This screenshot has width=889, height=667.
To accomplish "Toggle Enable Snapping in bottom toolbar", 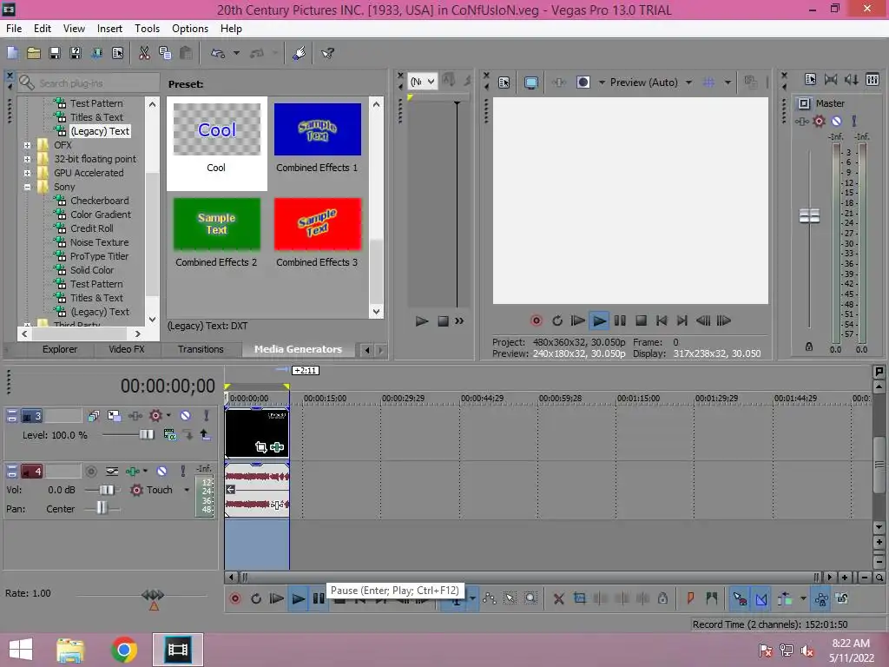I will point(740,599).
